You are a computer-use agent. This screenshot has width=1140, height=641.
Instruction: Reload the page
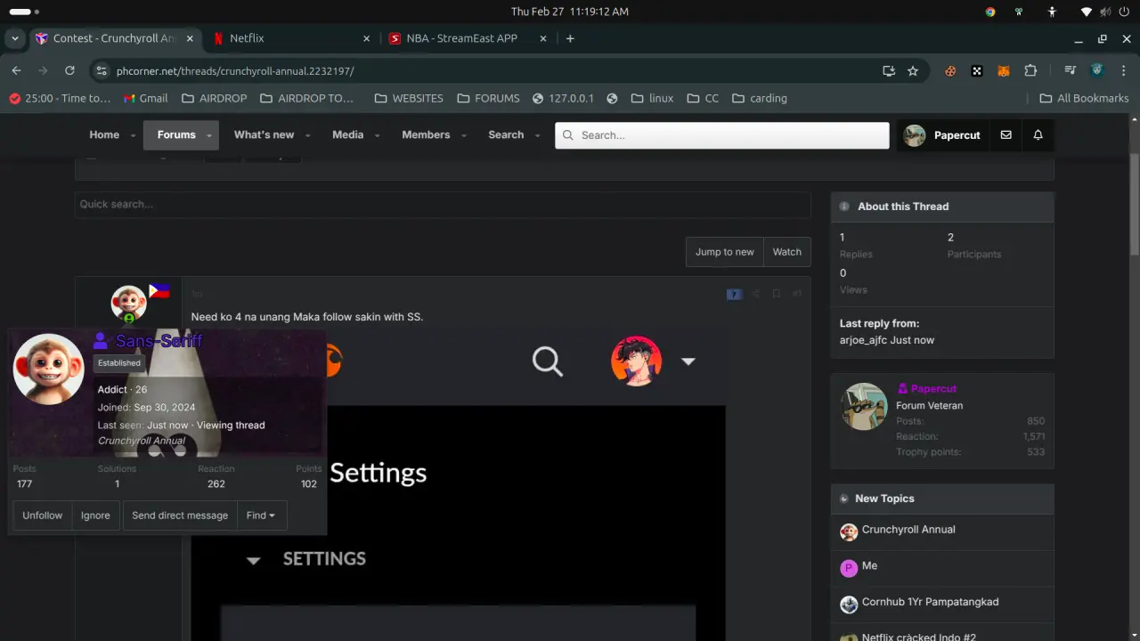pos(69,70)
